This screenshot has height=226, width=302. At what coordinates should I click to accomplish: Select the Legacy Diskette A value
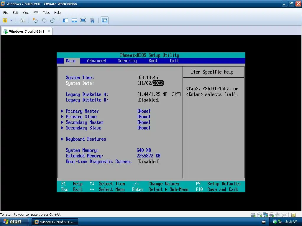tap(159, 94)
